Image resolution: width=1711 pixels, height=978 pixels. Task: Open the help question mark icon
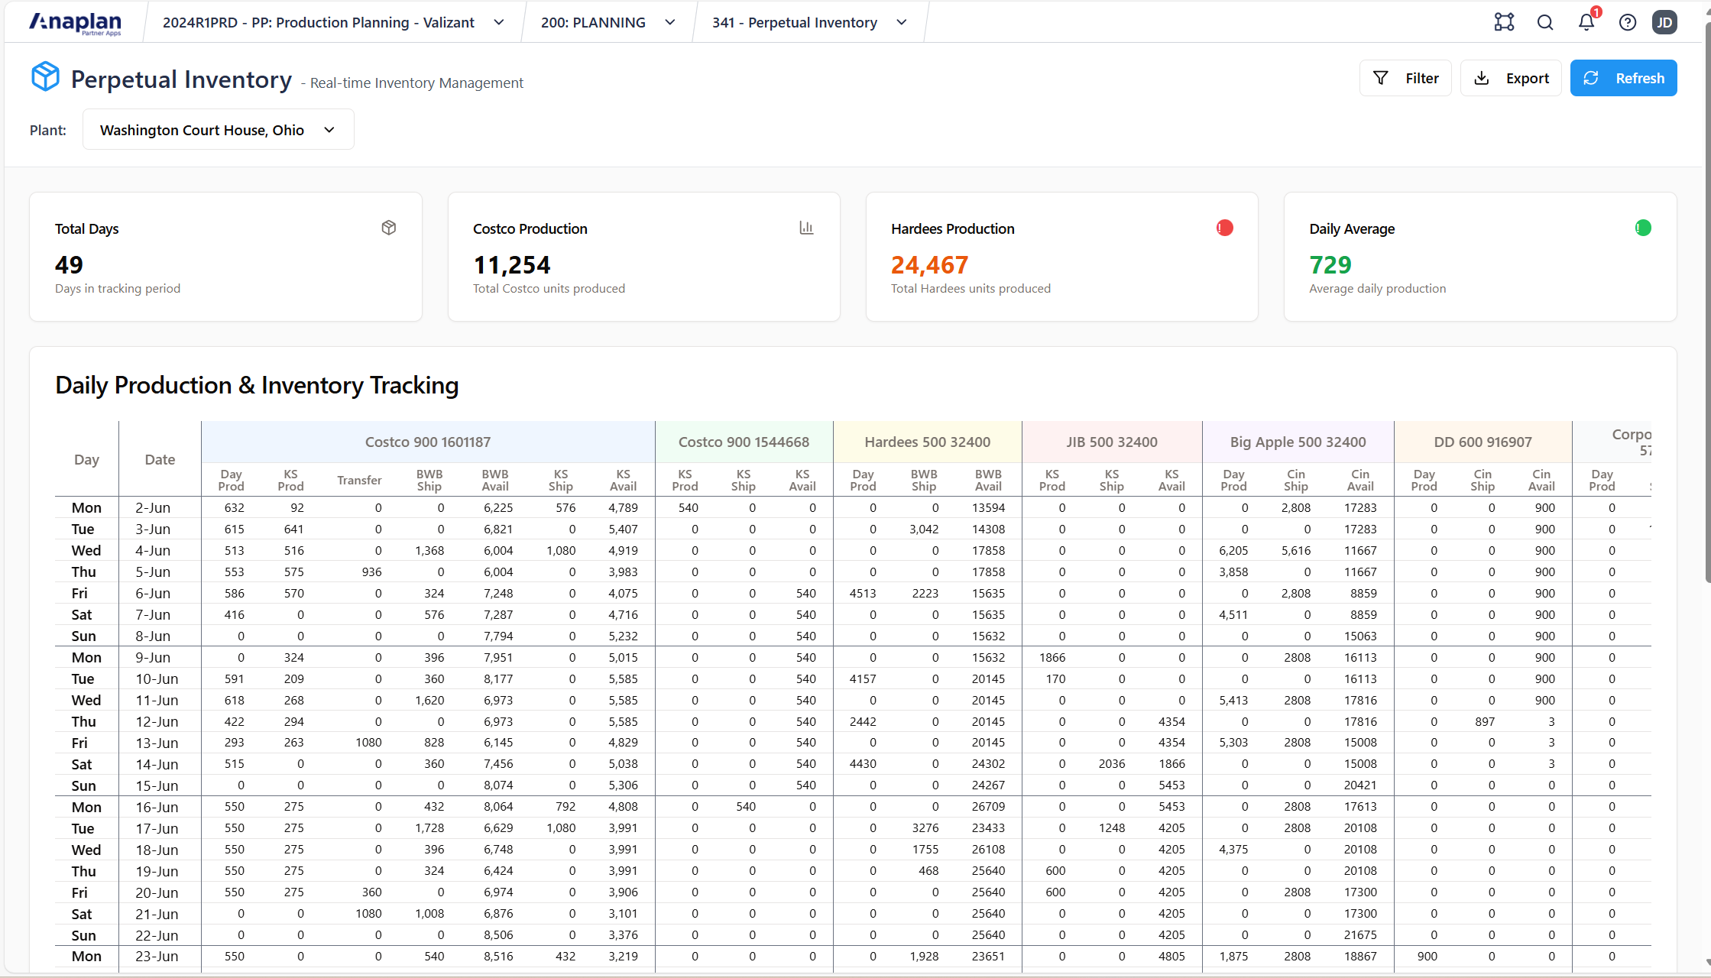(x=1628, y=22)
